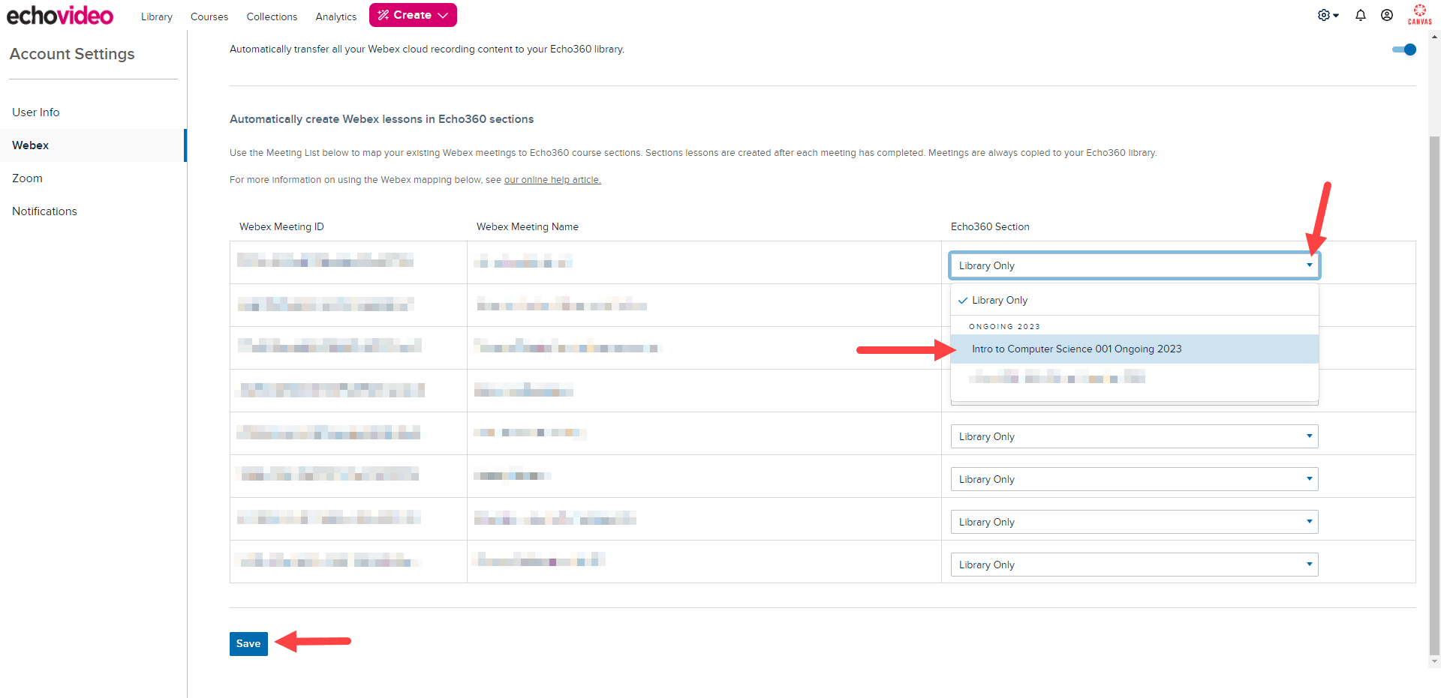The width and height of the screenshot is (1441, 698).
Task: Open the Analytics page
Action: [x=335, y=16]
